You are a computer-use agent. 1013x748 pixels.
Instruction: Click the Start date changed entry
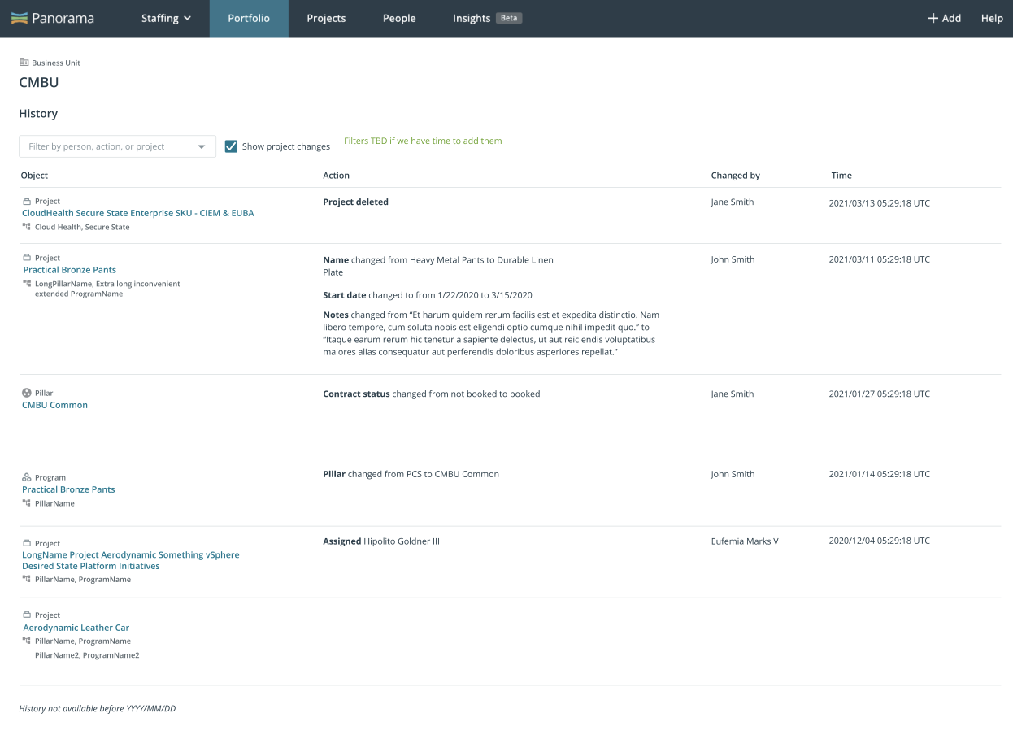[x=428, y=295]
